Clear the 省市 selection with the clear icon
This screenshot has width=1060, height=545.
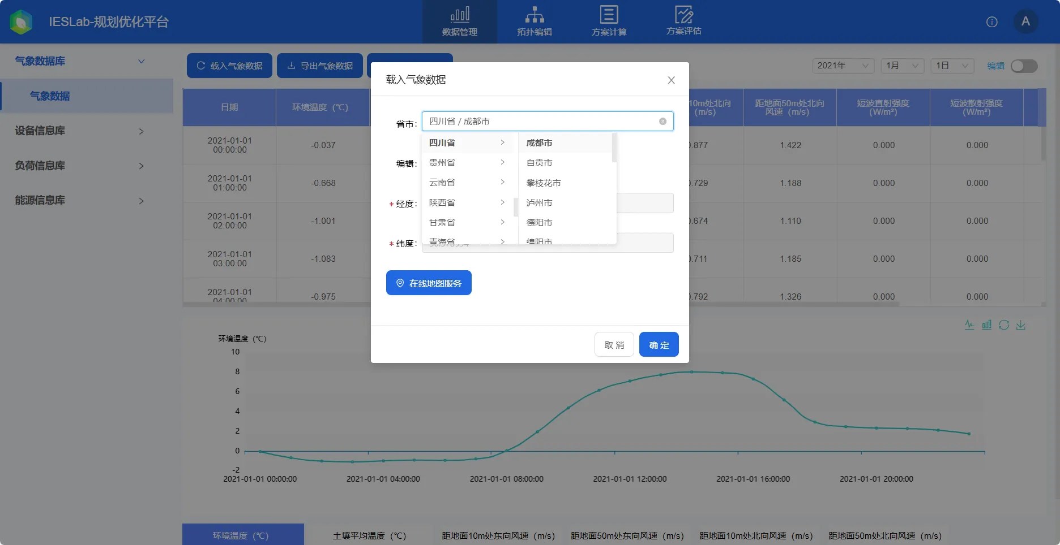pyautogui.click(x=662, y=122)
